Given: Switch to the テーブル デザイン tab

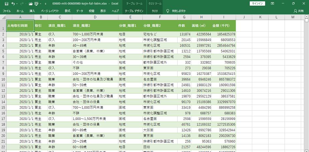Looking at the screenshot, I should click(134, 11).
